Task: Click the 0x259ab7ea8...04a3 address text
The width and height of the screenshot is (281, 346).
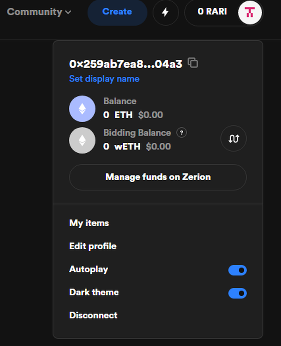Action: point(126,64)
